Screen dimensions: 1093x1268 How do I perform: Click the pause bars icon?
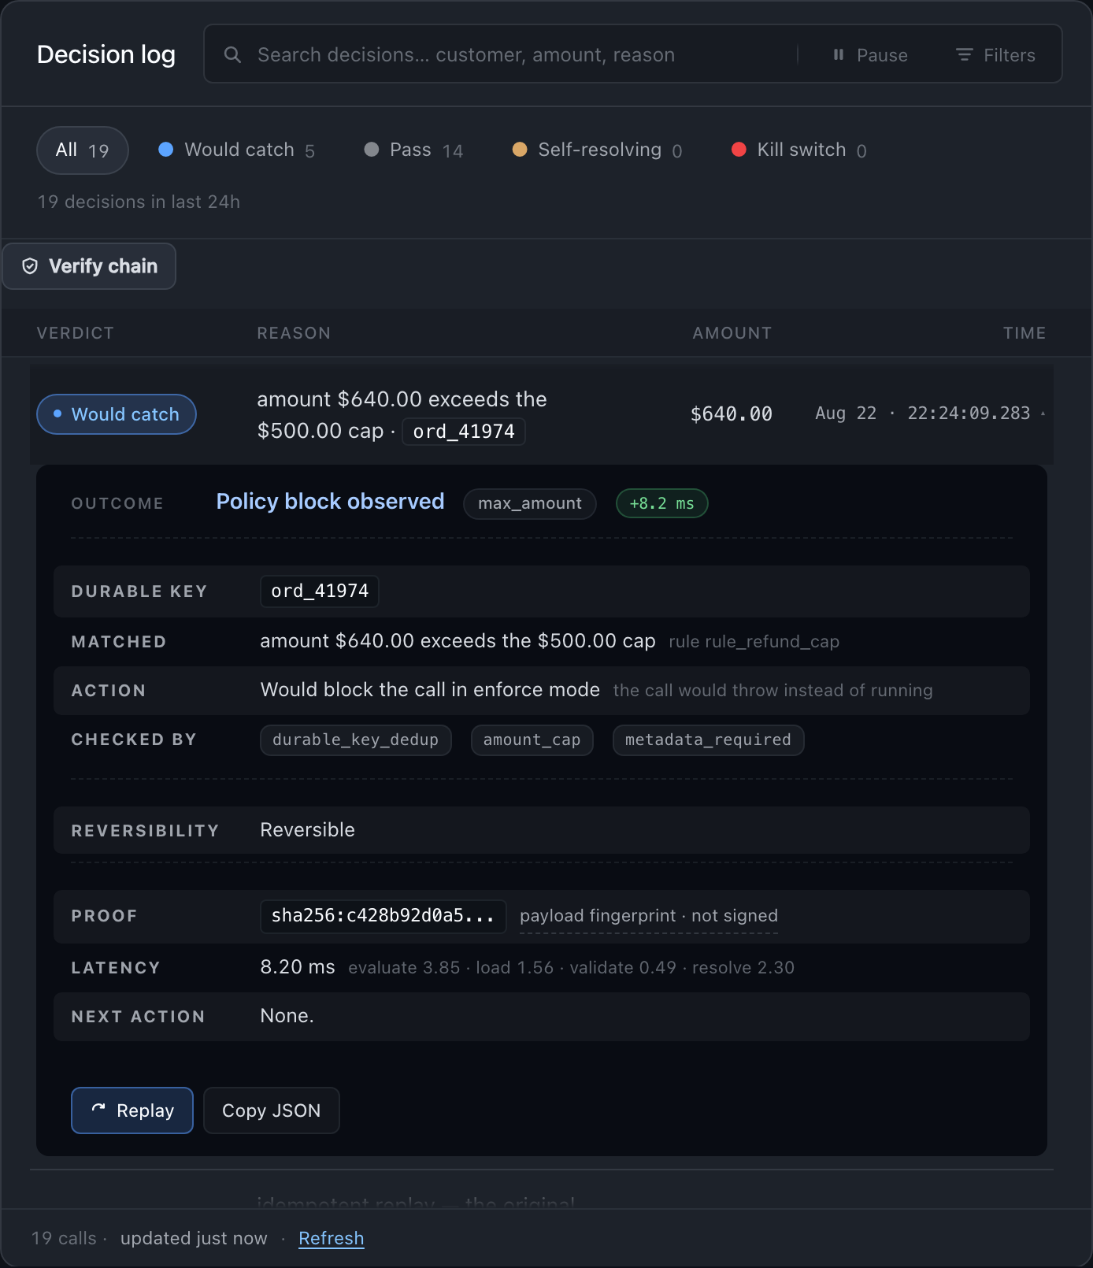click(839, 54)
